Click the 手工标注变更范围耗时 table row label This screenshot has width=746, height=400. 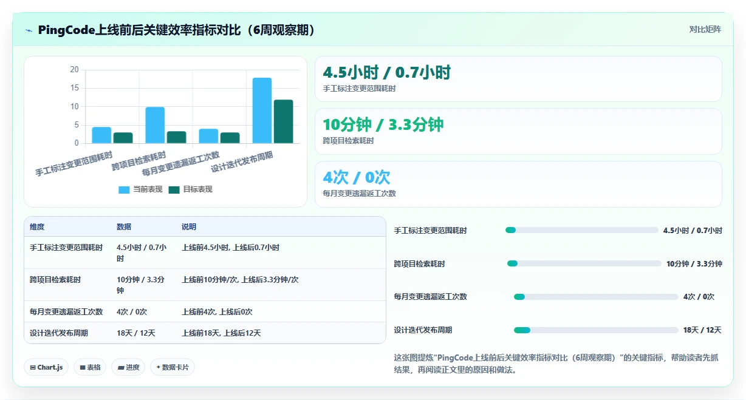click(x=66, y=248)
